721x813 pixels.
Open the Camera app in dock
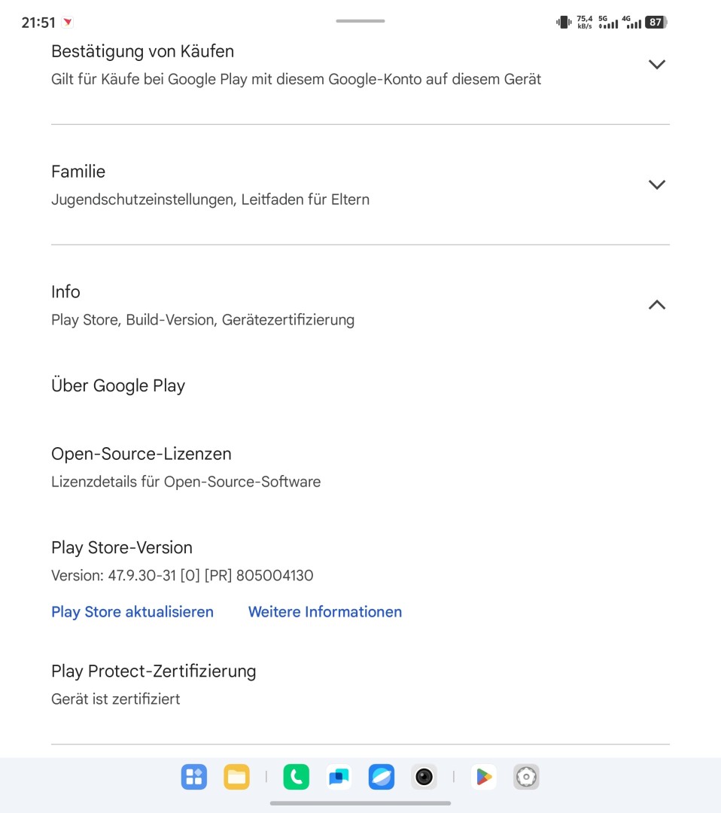[424, 777]
